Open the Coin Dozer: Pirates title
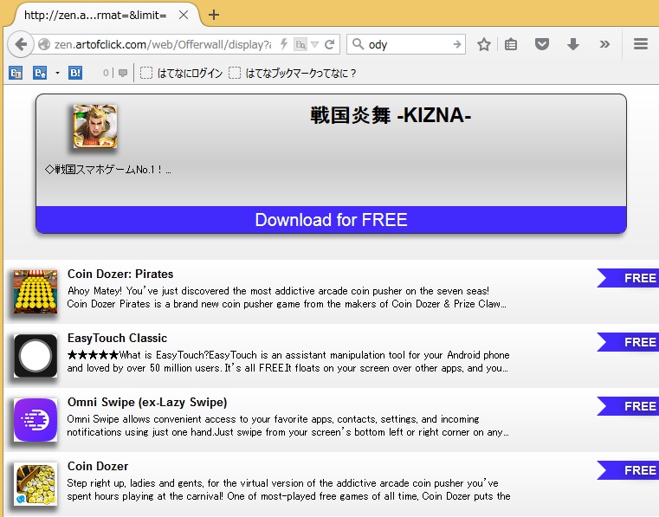Viewport: 659px width, 517px height. tap(120, 274)
